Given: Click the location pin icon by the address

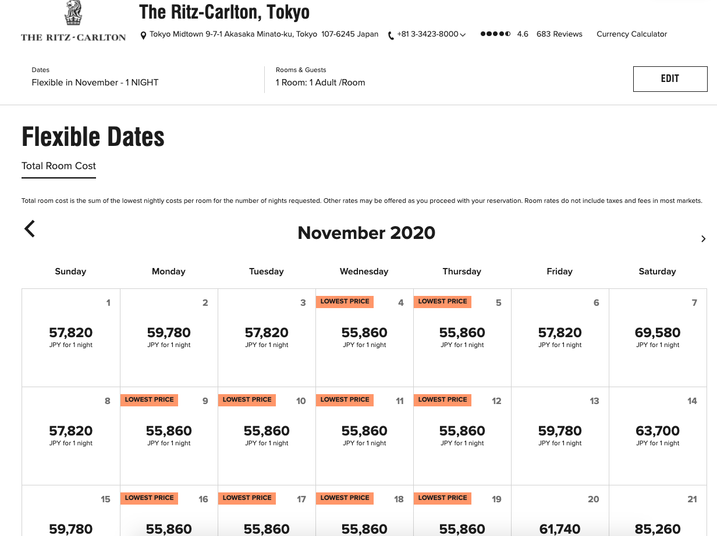Looking at the screenshot, I should (143, 35).
